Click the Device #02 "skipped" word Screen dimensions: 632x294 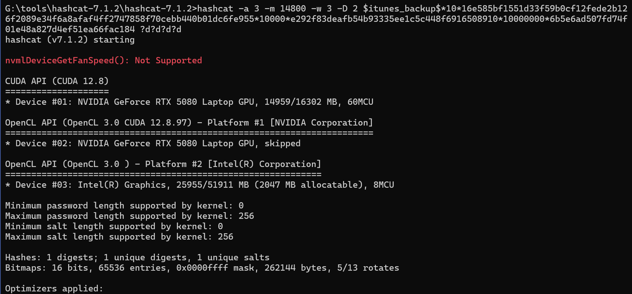click(x=282, y=143)
